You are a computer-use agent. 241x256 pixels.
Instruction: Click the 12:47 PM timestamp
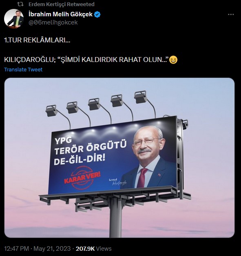click(x=16, y=249)
